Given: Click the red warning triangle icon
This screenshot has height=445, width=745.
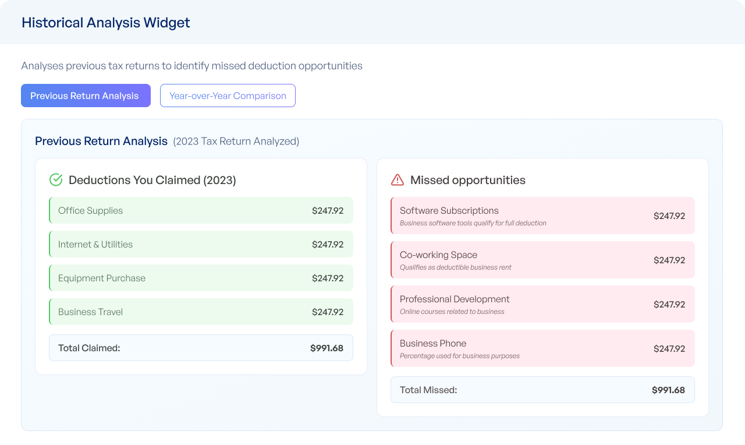Looking at the screenshot, I should click(398, 180).
